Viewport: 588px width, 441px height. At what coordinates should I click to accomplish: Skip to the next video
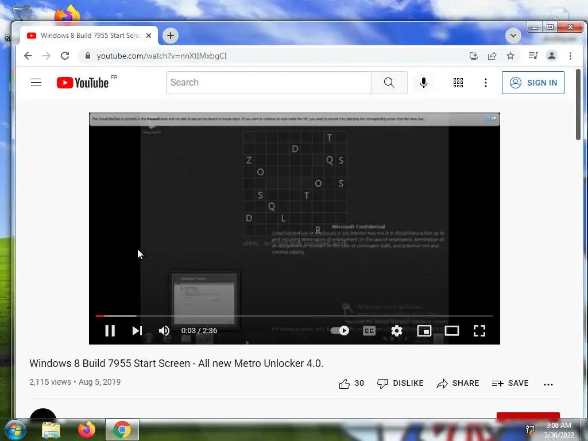point(137,330)
